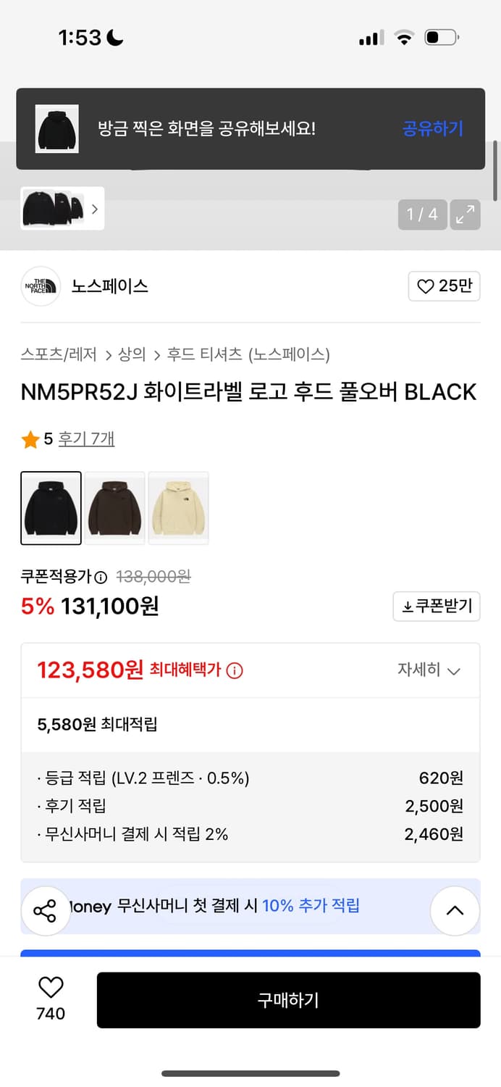Collapse the 무신사머니 promotion banner
The image size is (501, 1087).
coord(455,911)
